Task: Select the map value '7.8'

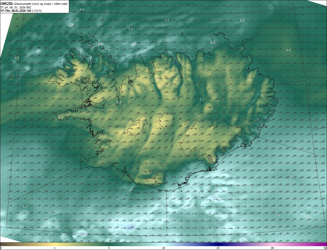Action: click(71, 25)
